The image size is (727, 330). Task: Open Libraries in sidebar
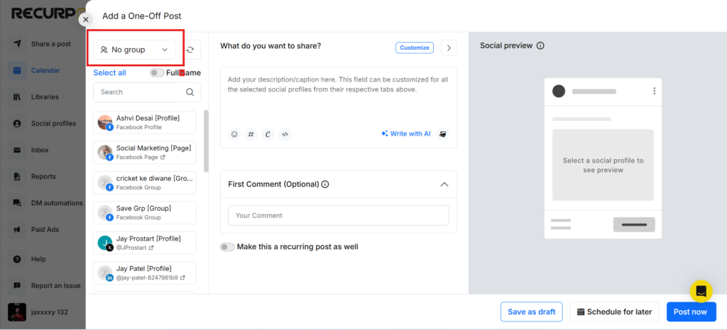pyautogui.click(x=45, y=97)
